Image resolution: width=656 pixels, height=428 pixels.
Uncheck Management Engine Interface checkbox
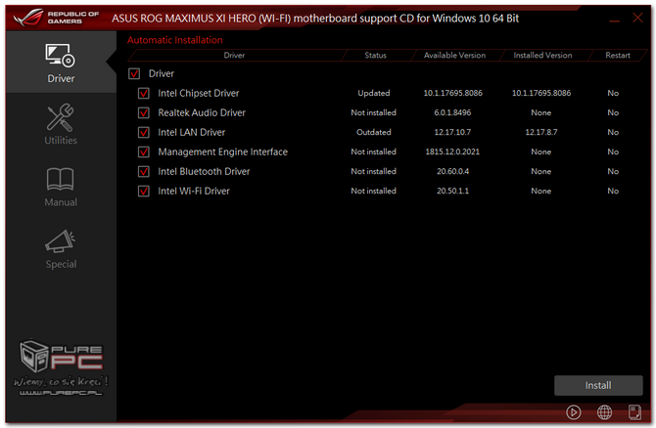pos(144,152)
